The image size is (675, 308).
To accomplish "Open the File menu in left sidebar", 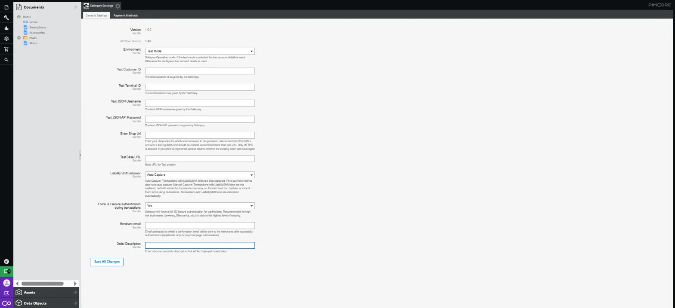I will (6, 7).
